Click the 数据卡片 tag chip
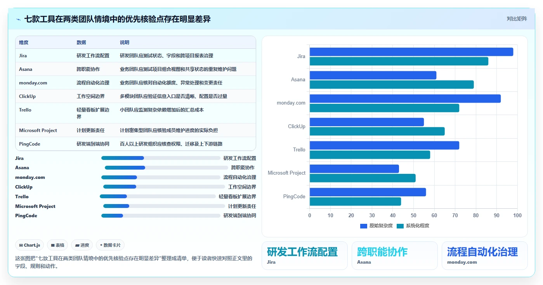The height and width of the screenshot is (285, 543). 110,245
